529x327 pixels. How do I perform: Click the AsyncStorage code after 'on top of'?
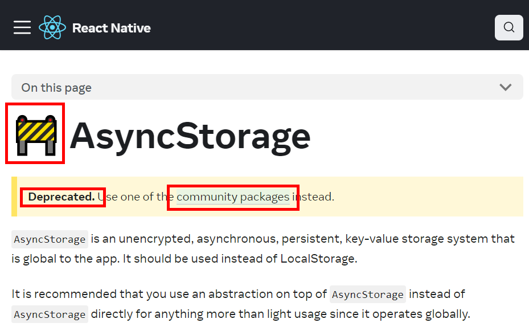[x=368, y=295]
